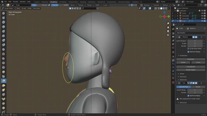This screenshot has height=116, width=207.
Task: Switch orthographic/perspective grid icon
Action: click(x=168, y=35)
